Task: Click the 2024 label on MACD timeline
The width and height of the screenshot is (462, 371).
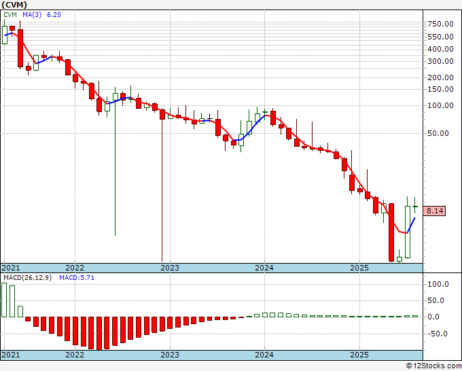Action: 264,355
